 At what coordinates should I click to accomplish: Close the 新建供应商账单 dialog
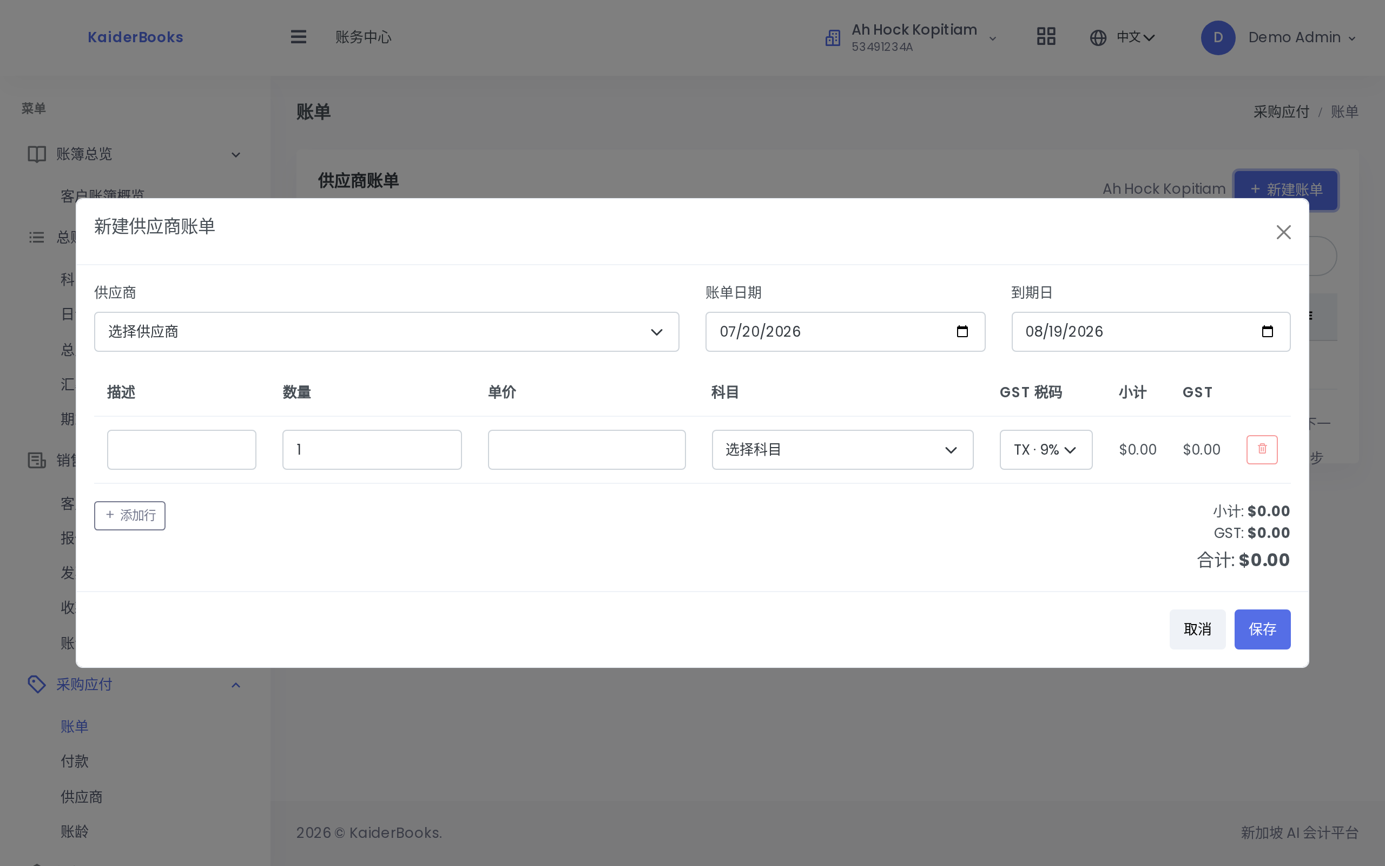(1283, 232)
